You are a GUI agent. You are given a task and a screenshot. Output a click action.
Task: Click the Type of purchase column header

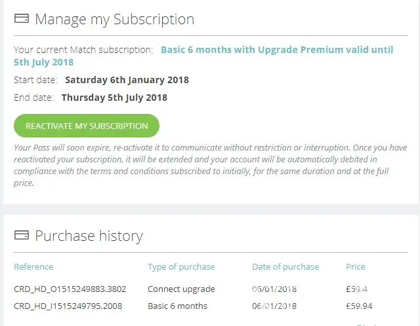(181, 267)
